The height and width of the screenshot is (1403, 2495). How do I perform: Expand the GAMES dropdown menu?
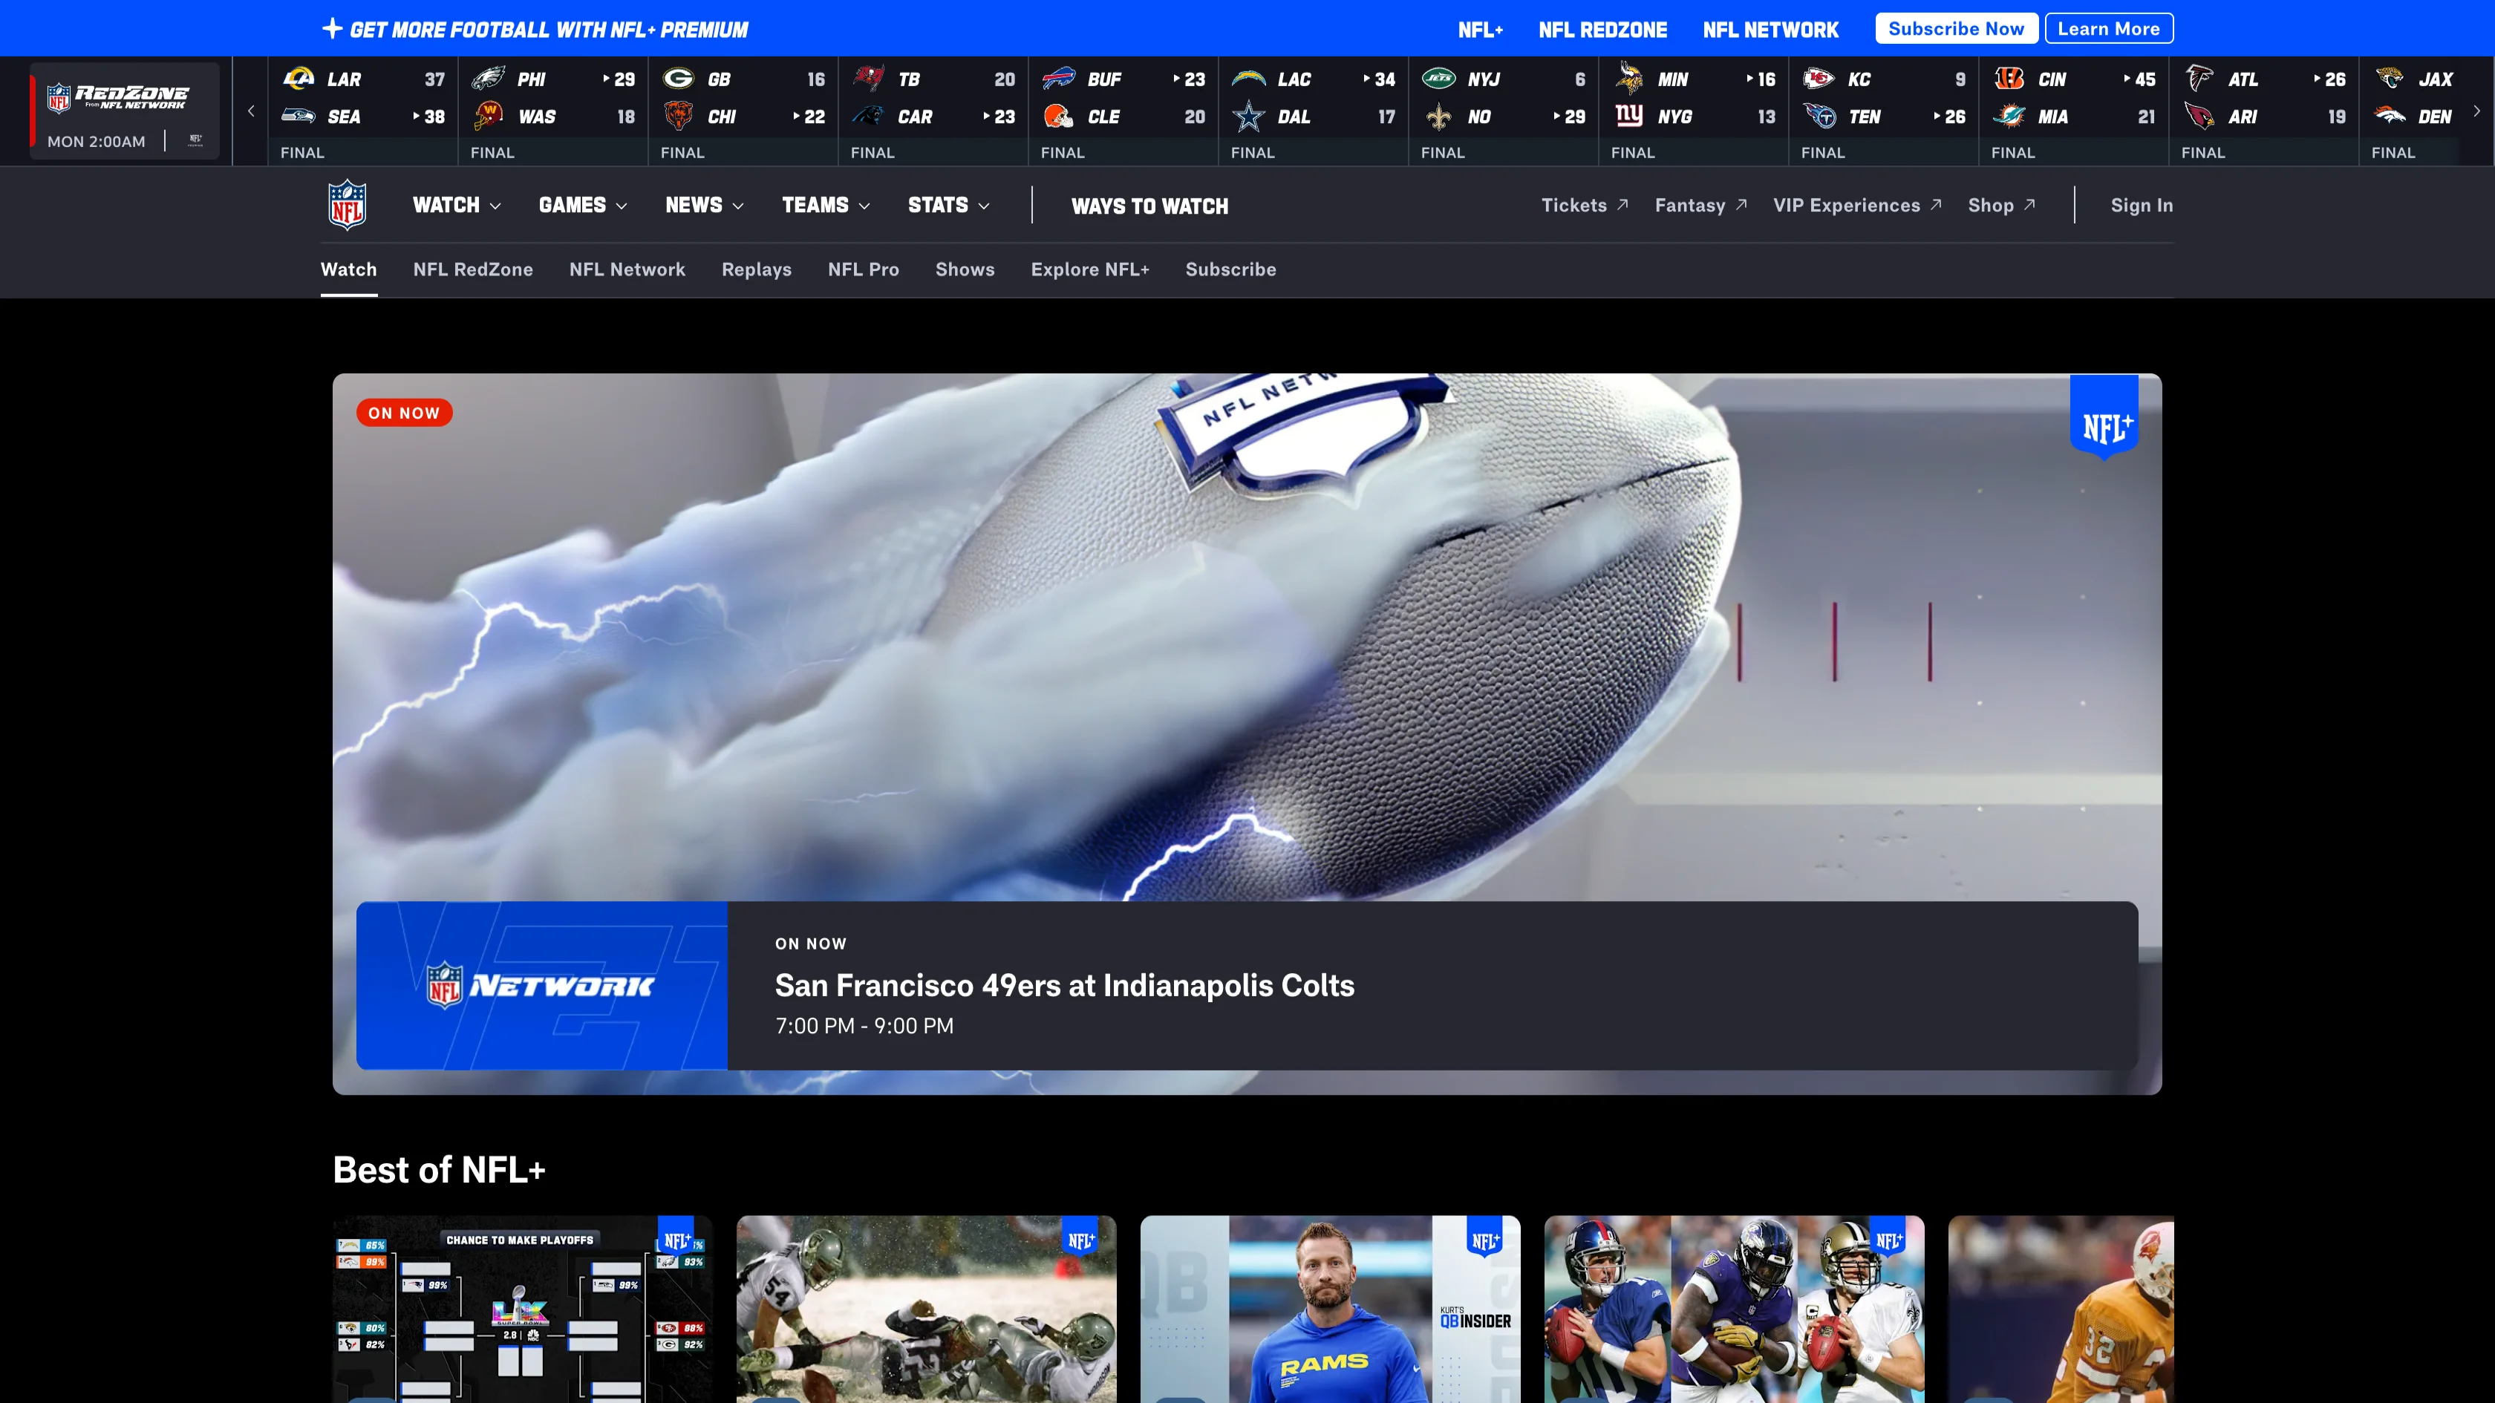[x=582, y=206]
